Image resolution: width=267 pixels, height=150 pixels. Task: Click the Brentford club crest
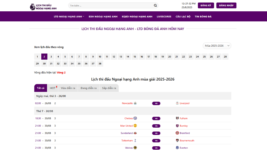pos(177,133)
